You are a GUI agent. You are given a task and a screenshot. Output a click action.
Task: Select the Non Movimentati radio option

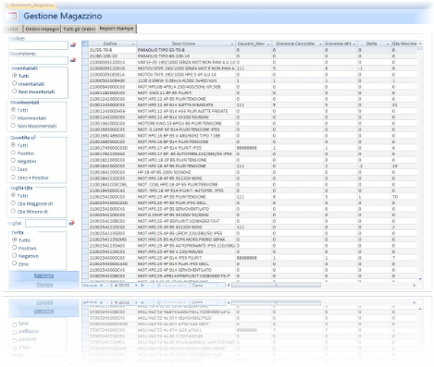coord(13,126)
